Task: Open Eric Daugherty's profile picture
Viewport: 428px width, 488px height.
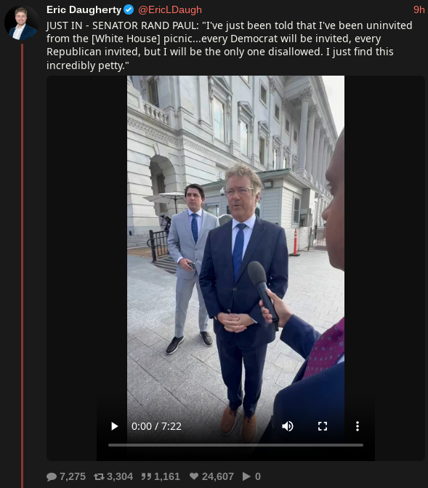Action: (22, 23)
